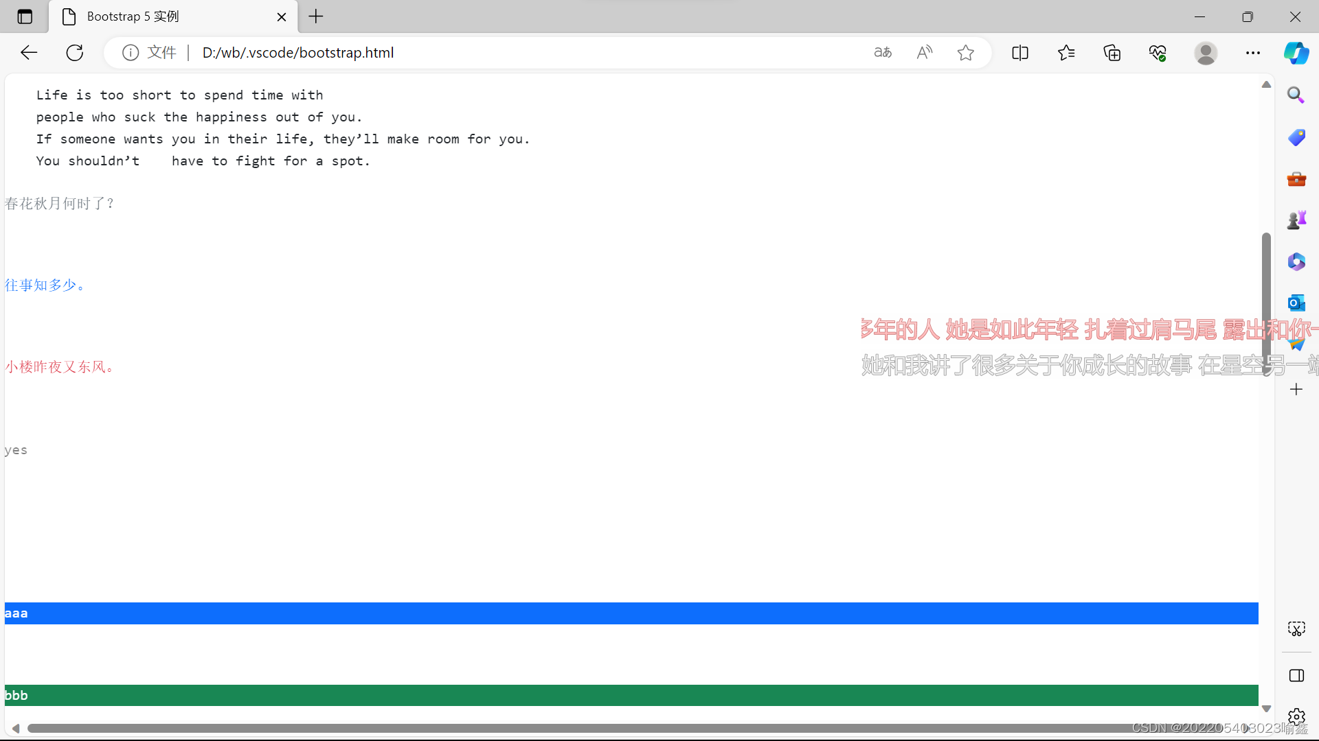Open the Favorites list icon

(x=1066, y=53)
